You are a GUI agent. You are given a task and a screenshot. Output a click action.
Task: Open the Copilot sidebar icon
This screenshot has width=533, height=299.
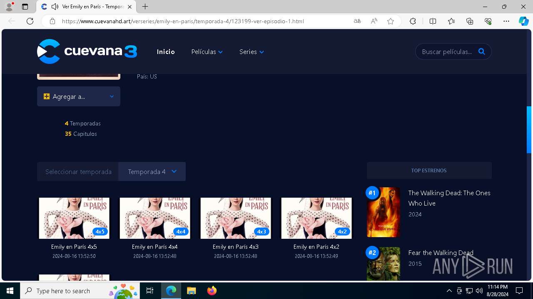(523, 21)
